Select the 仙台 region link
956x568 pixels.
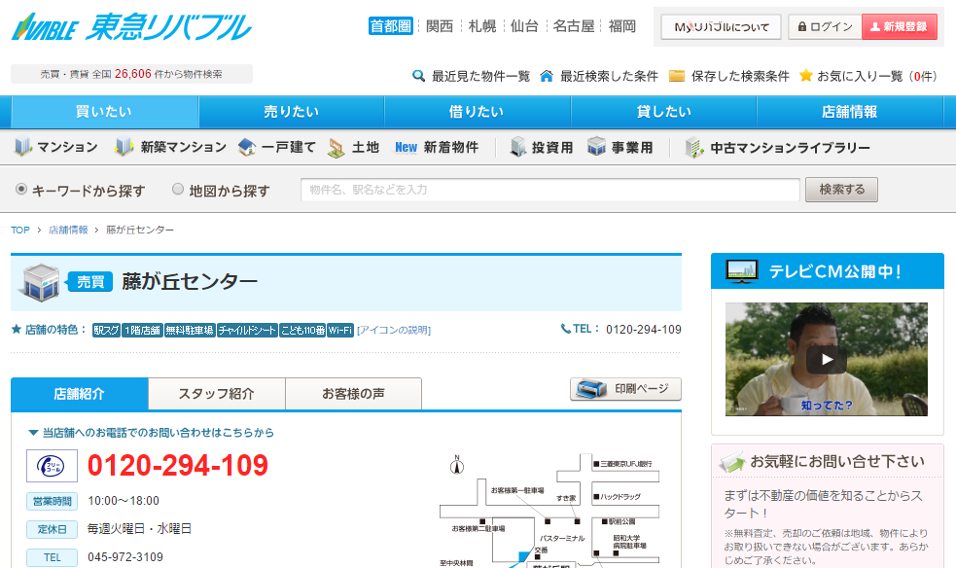coord(524,26)
